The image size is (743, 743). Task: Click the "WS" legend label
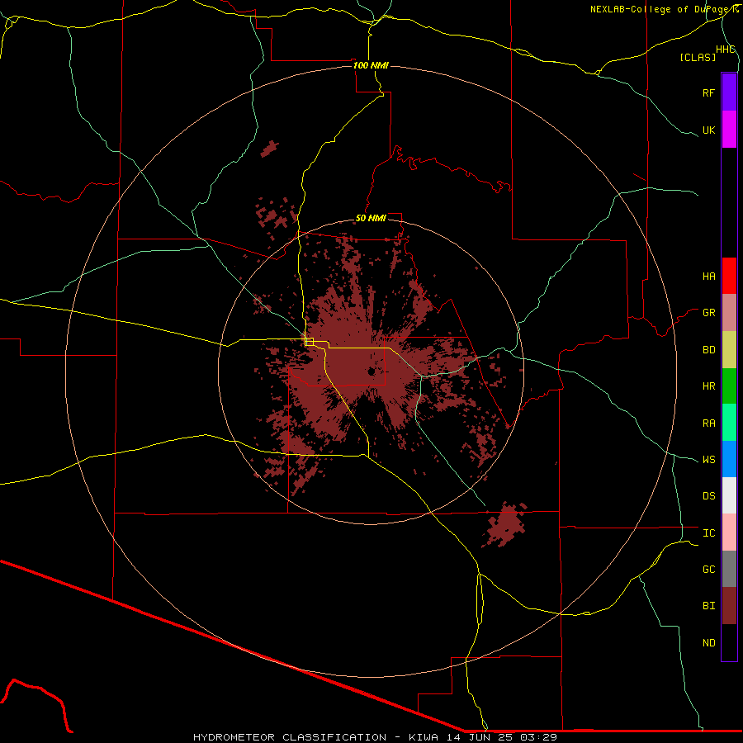708,460
